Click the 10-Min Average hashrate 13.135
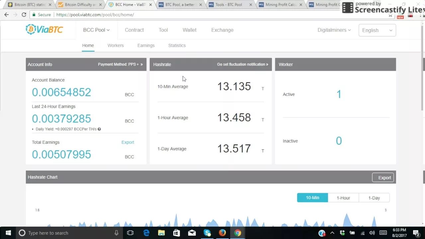Viewport: 425px width, 239px height. click(234, 86)
